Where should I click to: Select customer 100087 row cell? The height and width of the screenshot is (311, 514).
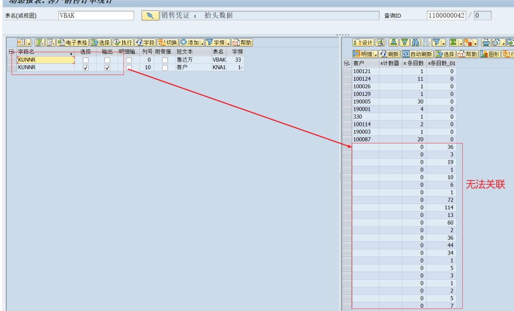pos(366,139)
